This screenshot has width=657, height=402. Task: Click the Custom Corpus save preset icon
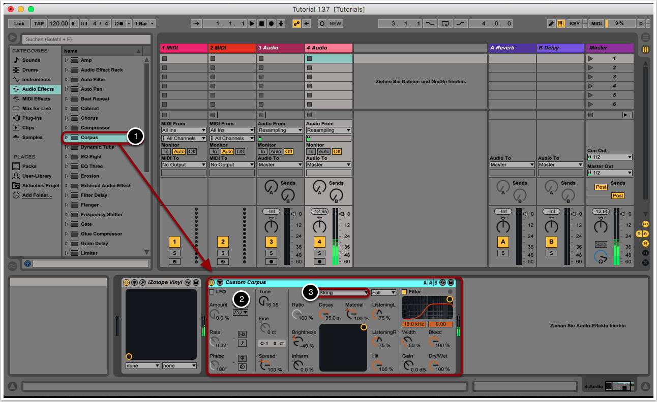point(451,282)
